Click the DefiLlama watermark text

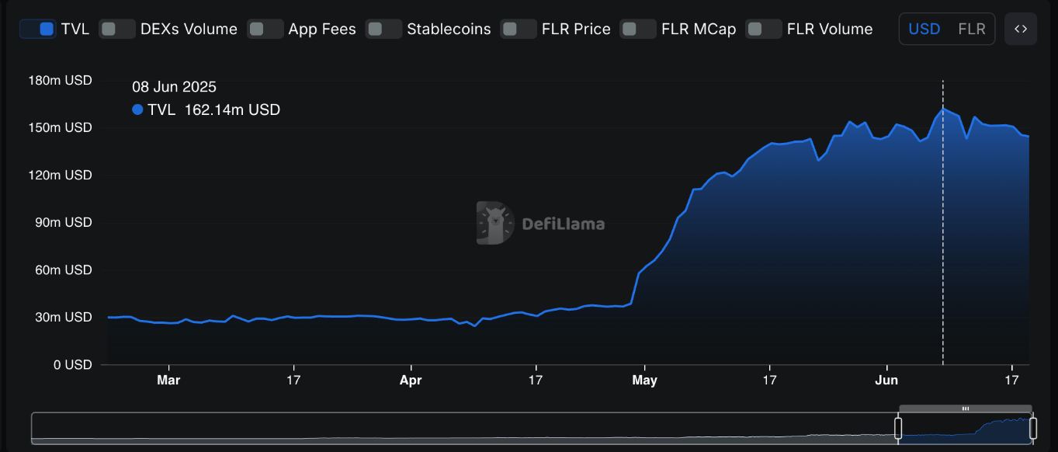[563, 224]
